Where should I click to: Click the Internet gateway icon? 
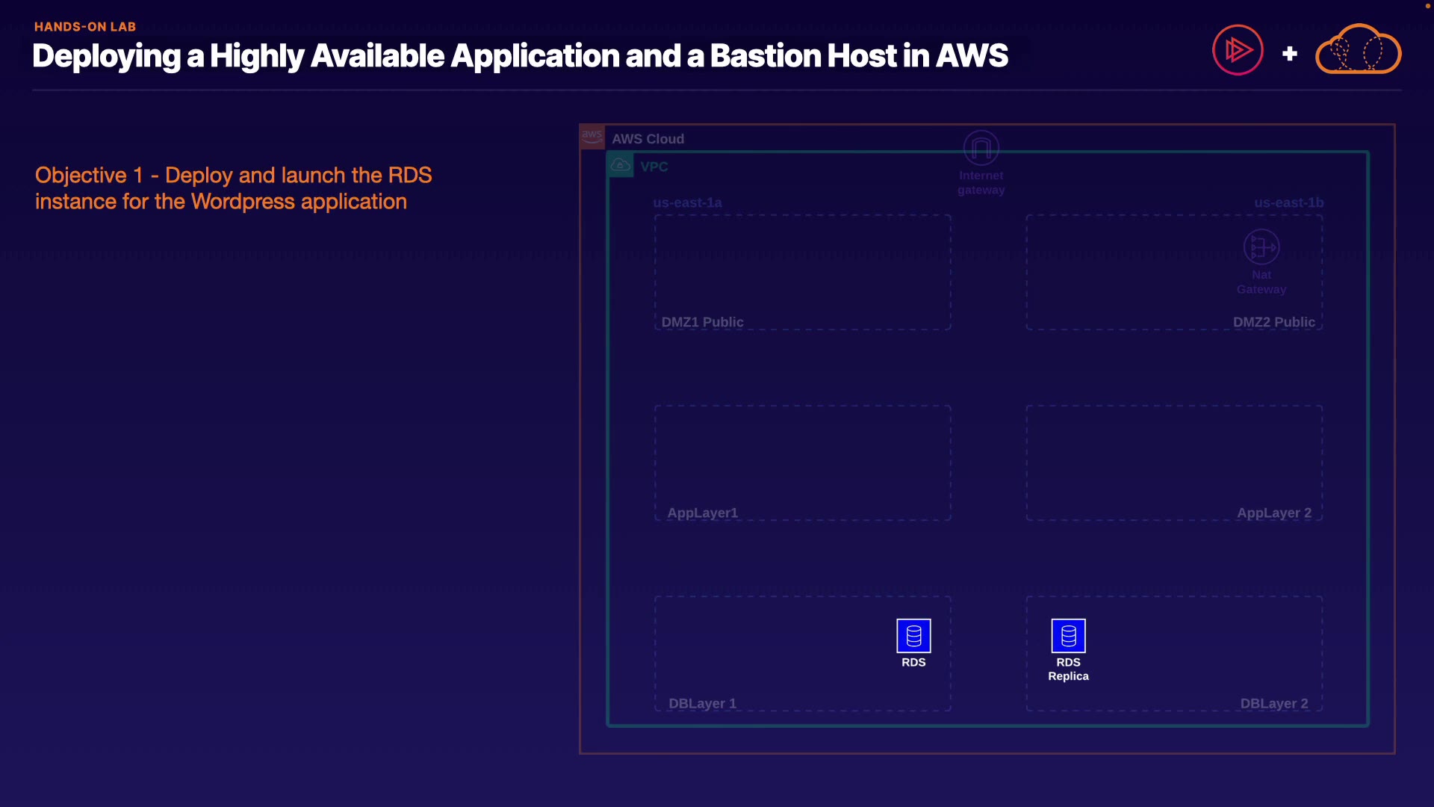tap(981, 148)
